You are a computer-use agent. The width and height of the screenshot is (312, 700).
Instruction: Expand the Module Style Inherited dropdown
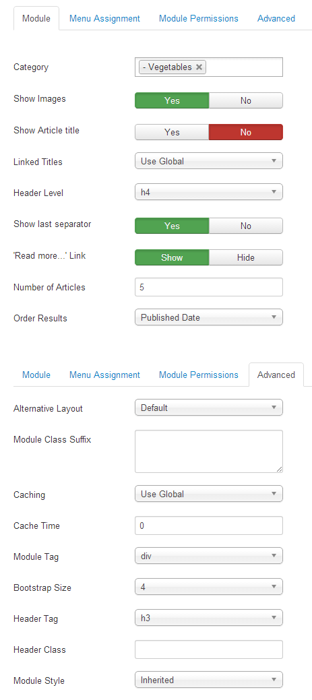(209, 680)
